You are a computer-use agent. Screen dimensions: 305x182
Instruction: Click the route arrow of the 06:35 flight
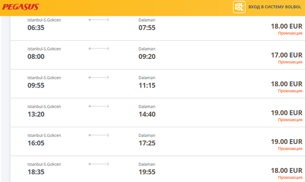point(99,20)
